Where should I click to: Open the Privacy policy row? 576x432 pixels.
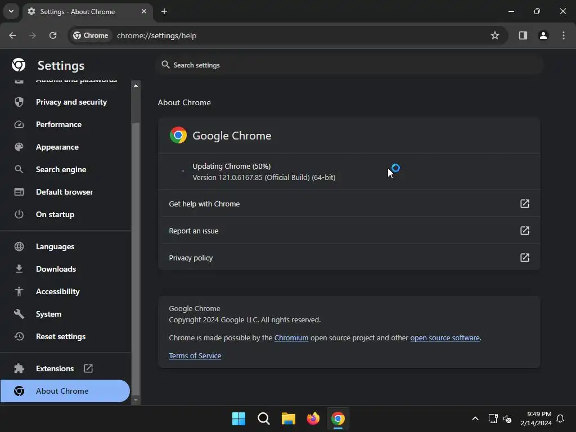(x=349, y=258)
